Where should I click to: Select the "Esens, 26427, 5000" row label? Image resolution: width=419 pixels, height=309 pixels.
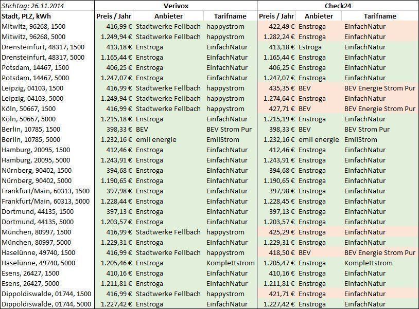[x=30, y=283]
